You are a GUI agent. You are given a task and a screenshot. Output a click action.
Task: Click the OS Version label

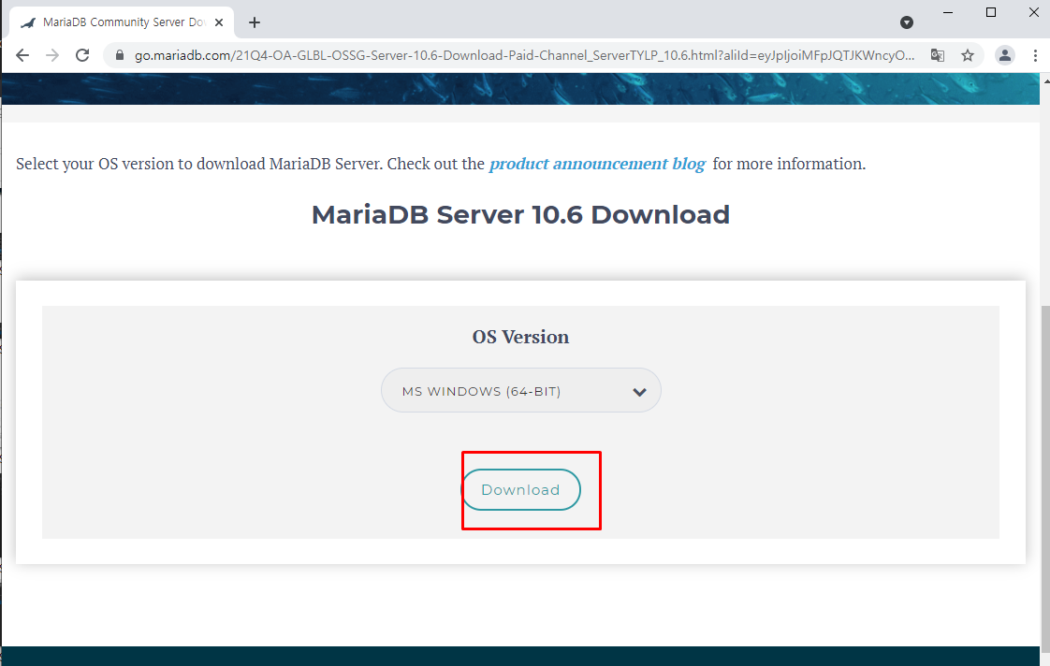pos(521,337)
